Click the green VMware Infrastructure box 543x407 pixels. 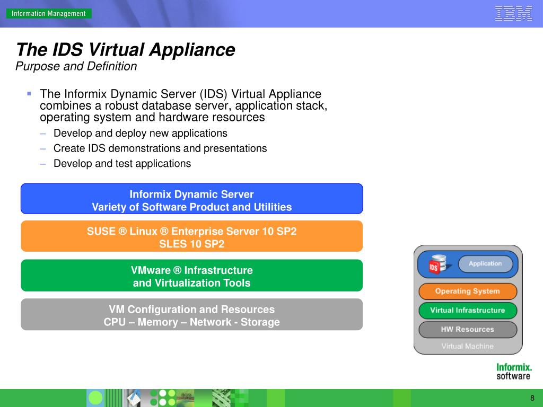coord(192,276)
